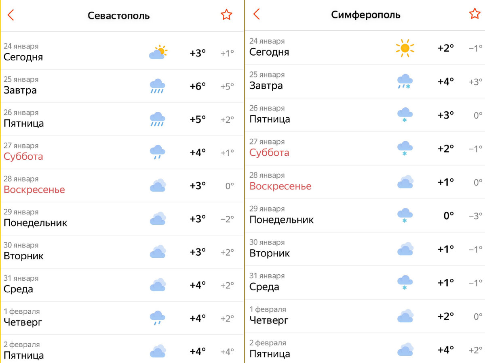Add Симферополь to favorites with star
The height and width of the screenshot is (363, 485).
coord(474,14)
